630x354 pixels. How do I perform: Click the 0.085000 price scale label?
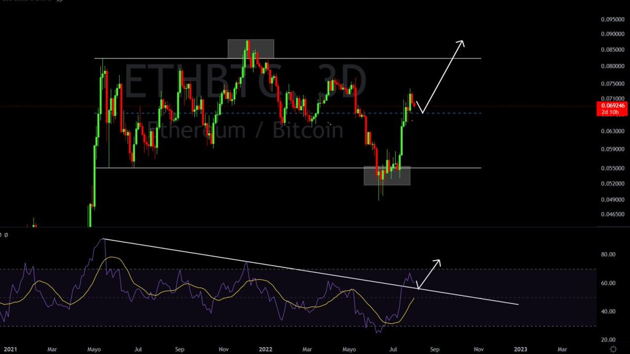(613, 50)
